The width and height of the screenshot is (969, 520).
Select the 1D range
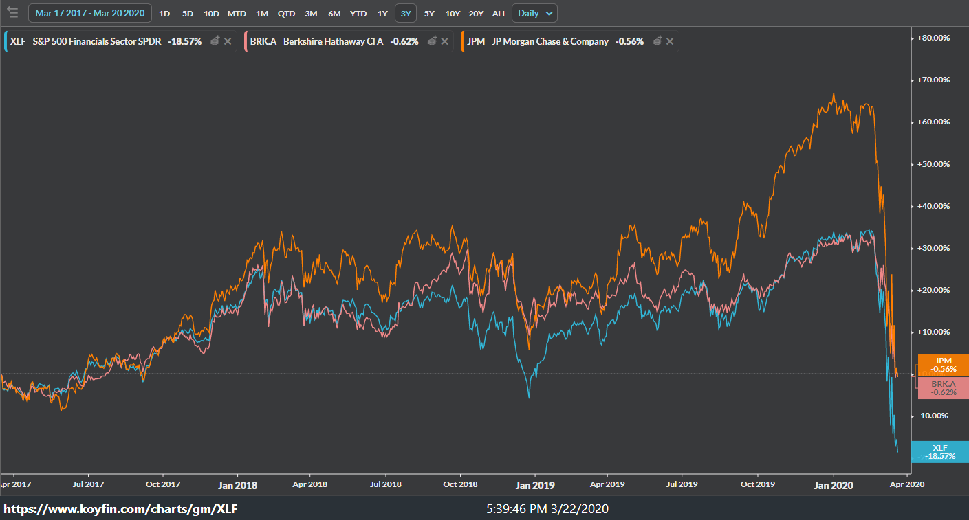(165, 14)
